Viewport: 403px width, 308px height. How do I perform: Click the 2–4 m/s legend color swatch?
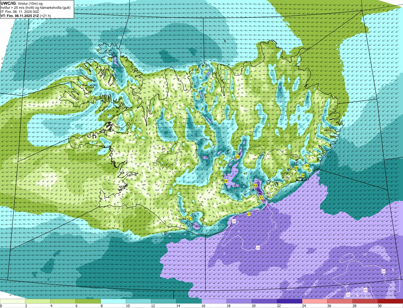point(38,301)
